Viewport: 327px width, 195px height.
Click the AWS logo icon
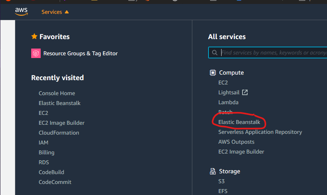point(21,12)
